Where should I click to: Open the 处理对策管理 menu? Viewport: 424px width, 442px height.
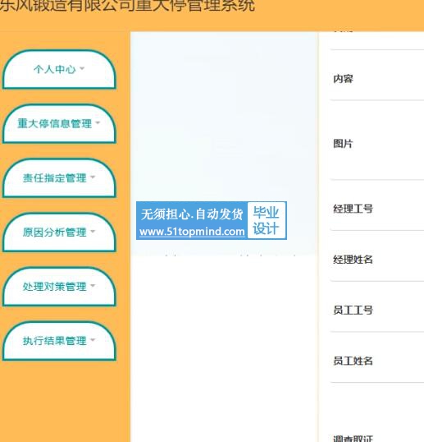(59, 287)
